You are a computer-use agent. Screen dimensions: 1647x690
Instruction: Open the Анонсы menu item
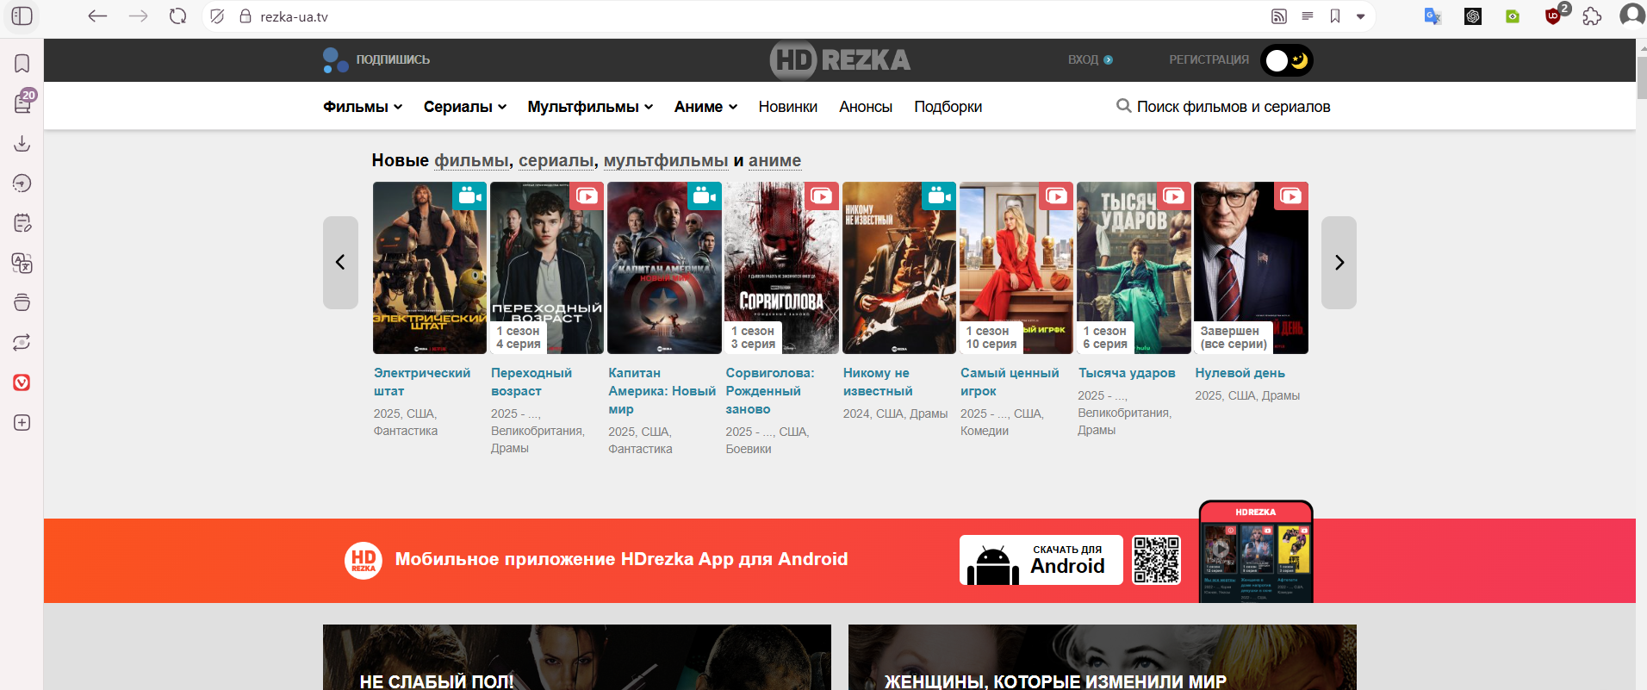point(866,107)
